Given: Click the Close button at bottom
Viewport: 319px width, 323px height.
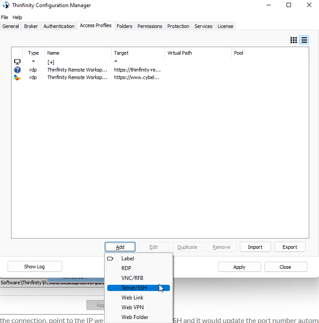Looking at the screenshot, I should [286, 267].
